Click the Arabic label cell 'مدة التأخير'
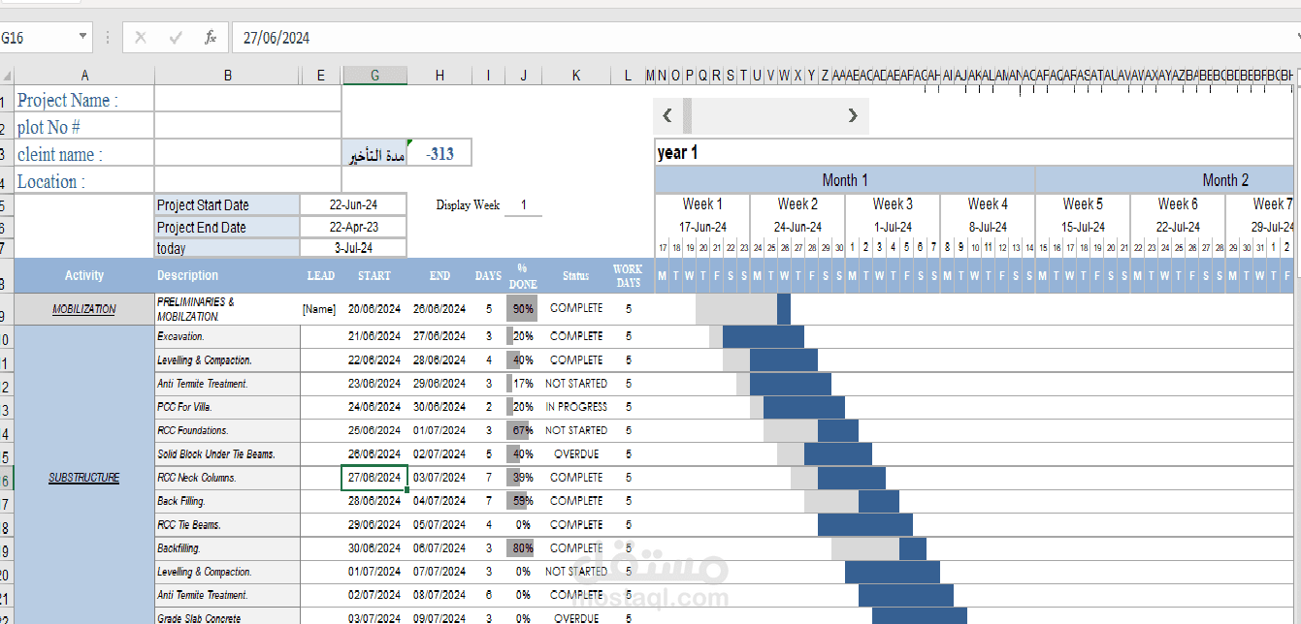 pyautogui.click(x=376, y=155)
